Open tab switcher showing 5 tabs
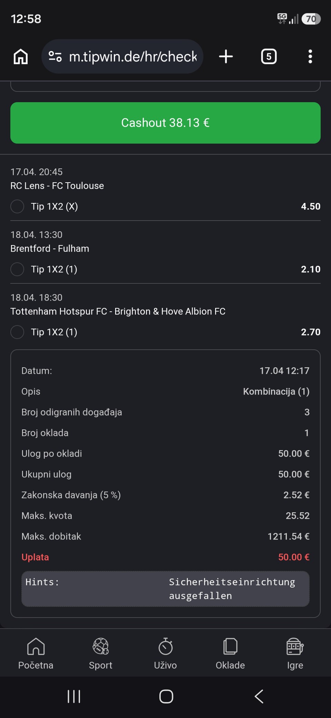 (x=269, y=56)
